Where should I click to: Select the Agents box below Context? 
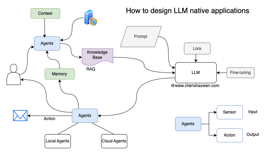pyautogui.click(x=47, y=43)
